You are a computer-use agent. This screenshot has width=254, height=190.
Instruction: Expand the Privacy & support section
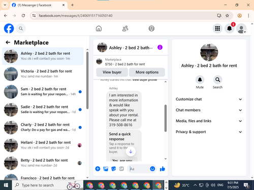coord(209,132)
